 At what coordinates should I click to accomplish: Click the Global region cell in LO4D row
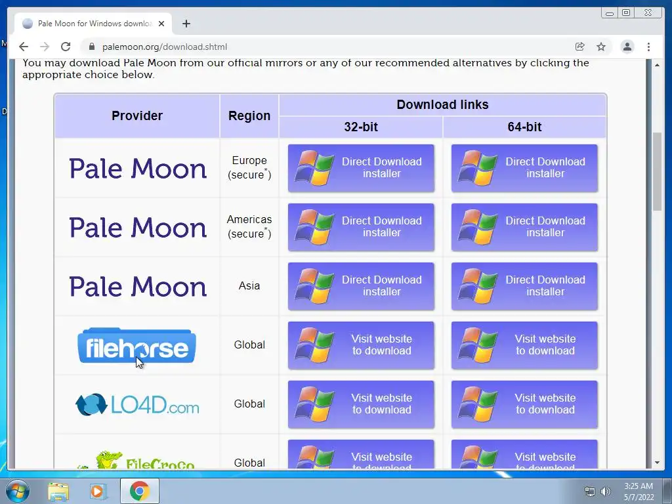(x=249, y=404)
